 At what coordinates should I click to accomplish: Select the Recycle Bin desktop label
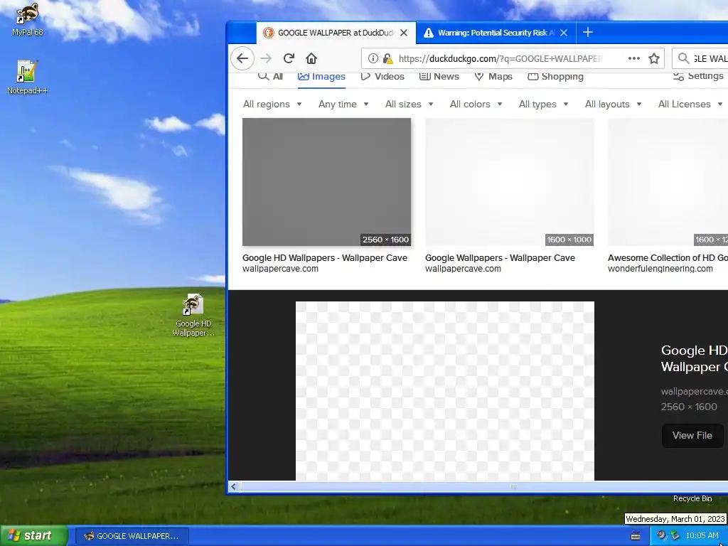point(692,498)
